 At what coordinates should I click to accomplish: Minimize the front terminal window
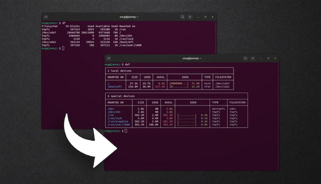tap(261, 59)
